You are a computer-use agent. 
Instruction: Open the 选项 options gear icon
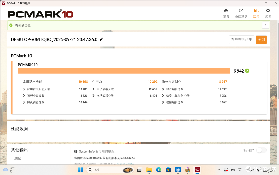pos(268,11)
